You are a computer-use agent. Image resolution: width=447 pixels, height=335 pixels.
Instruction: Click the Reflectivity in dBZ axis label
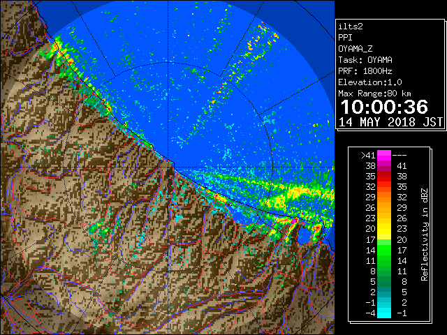[425, 234]
